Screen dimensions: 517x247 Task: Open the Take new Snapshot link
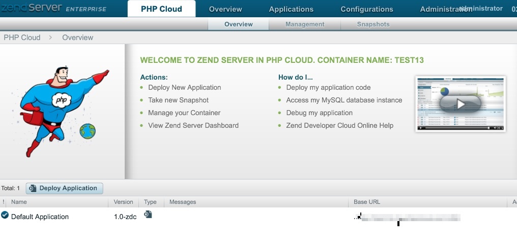(179, 100)
